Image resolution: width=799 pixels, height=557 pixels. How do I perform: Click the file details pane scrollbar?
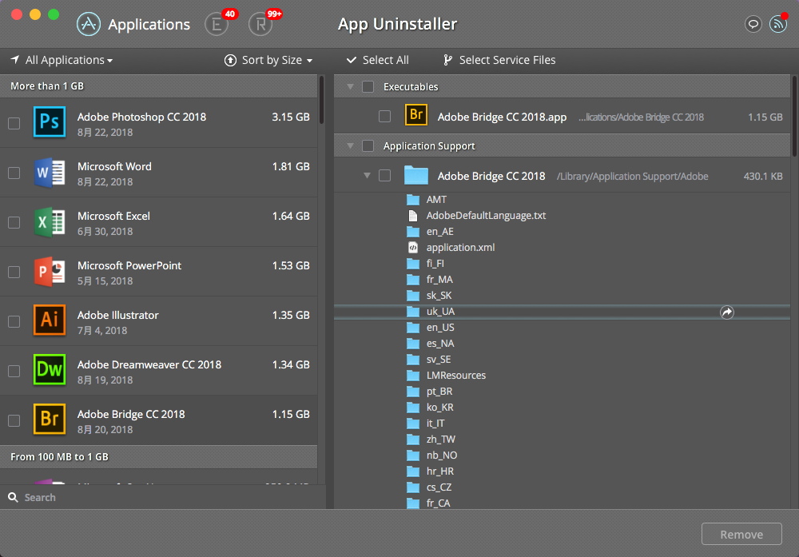794,116
